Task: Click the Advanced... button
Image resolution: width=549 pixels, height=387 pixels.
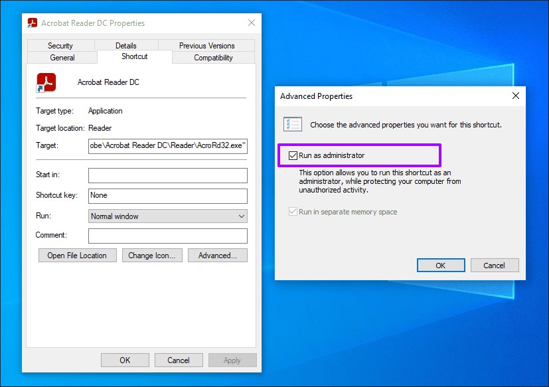Action: 218,256
